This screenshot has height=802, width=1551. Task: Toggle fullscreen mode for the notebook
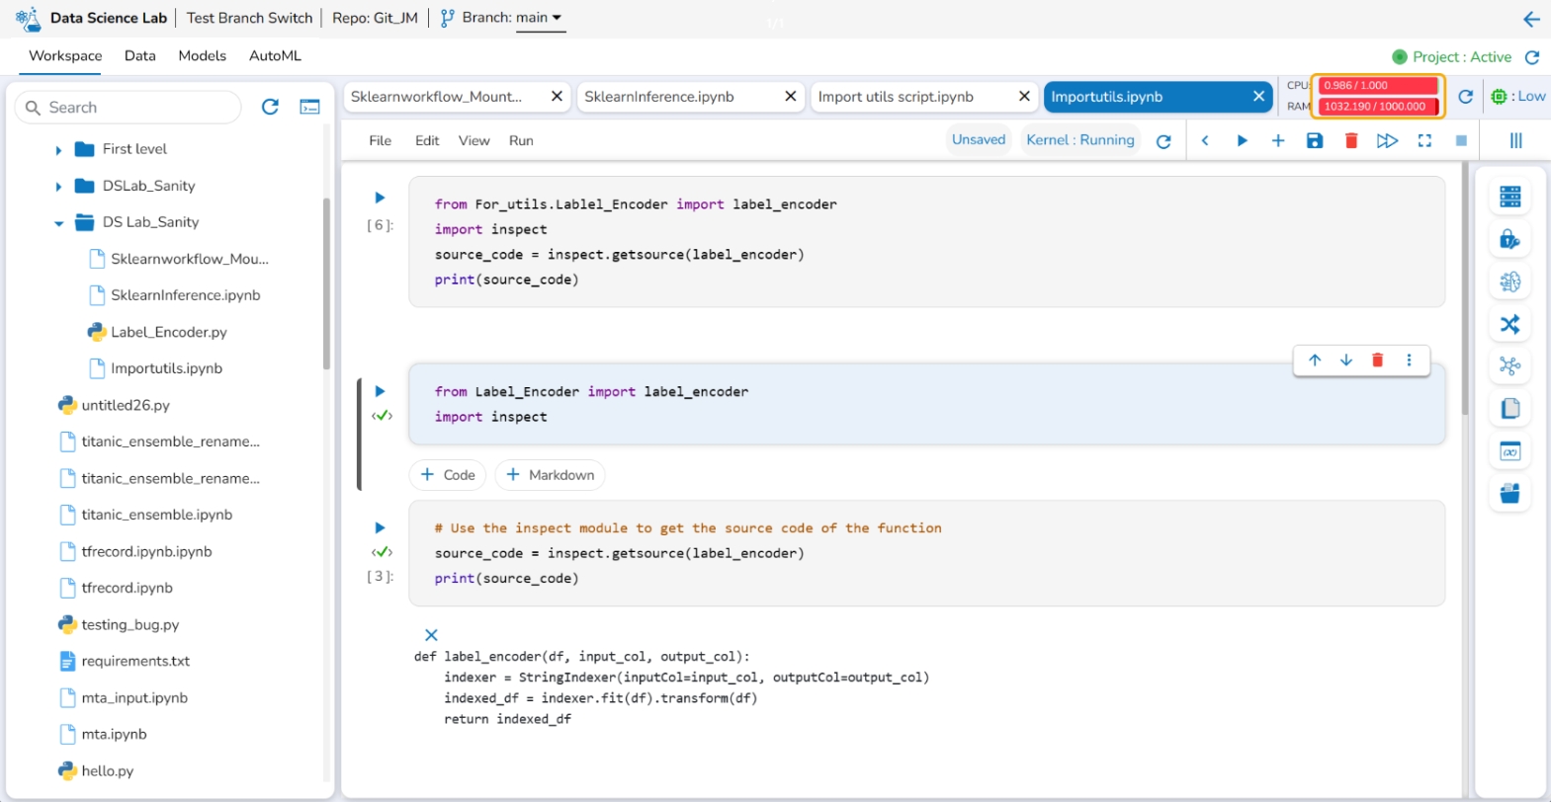[1424, 140]
